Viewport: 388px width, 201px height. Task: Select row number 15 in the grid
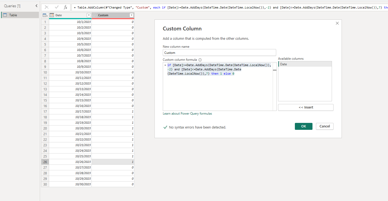pos(45,100)
